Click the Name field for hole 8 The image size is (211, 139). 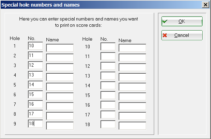(x=60, y=116)
